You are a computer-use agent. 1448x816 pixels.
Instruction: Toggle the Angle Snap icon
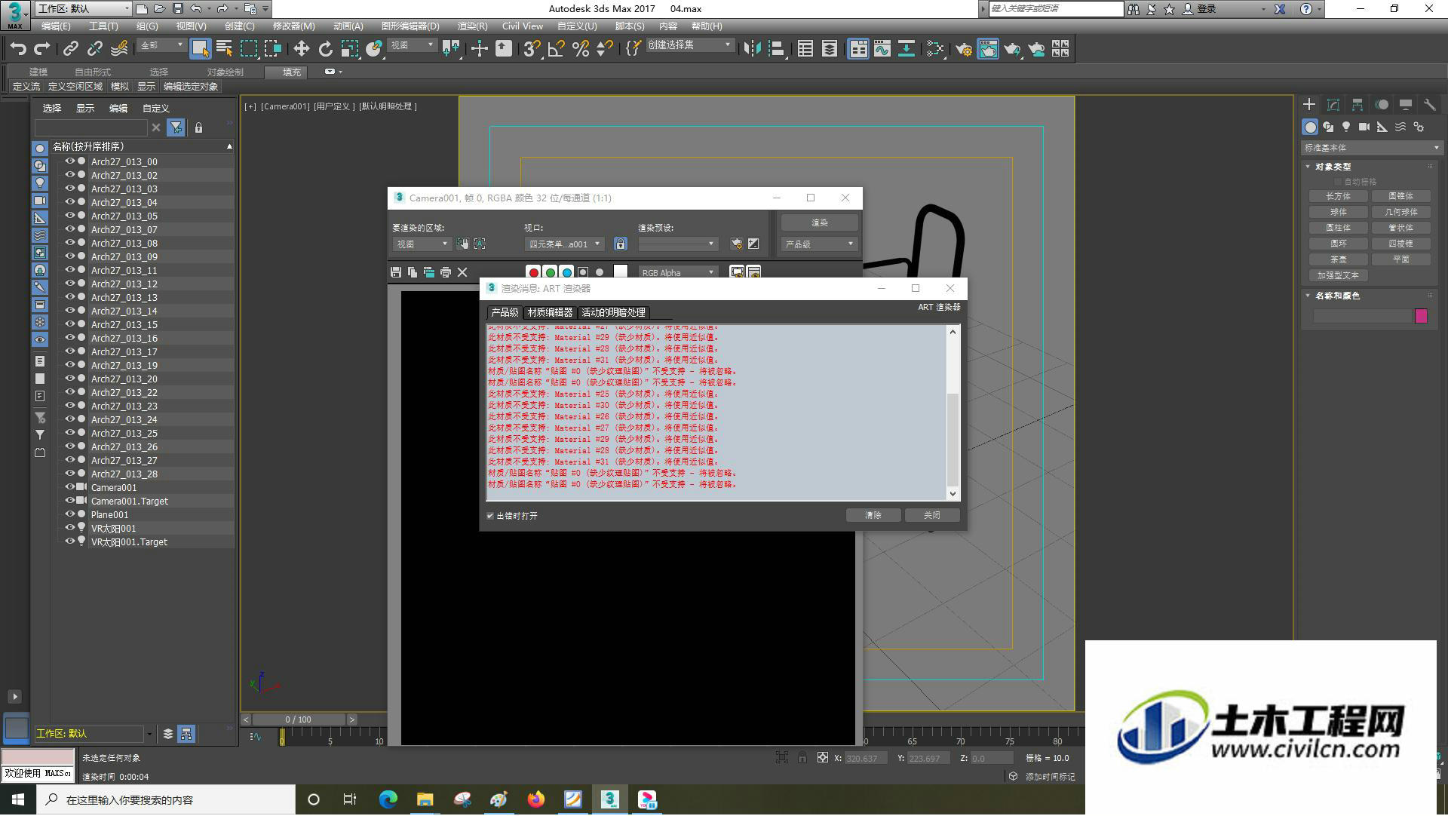pos(556,49)
